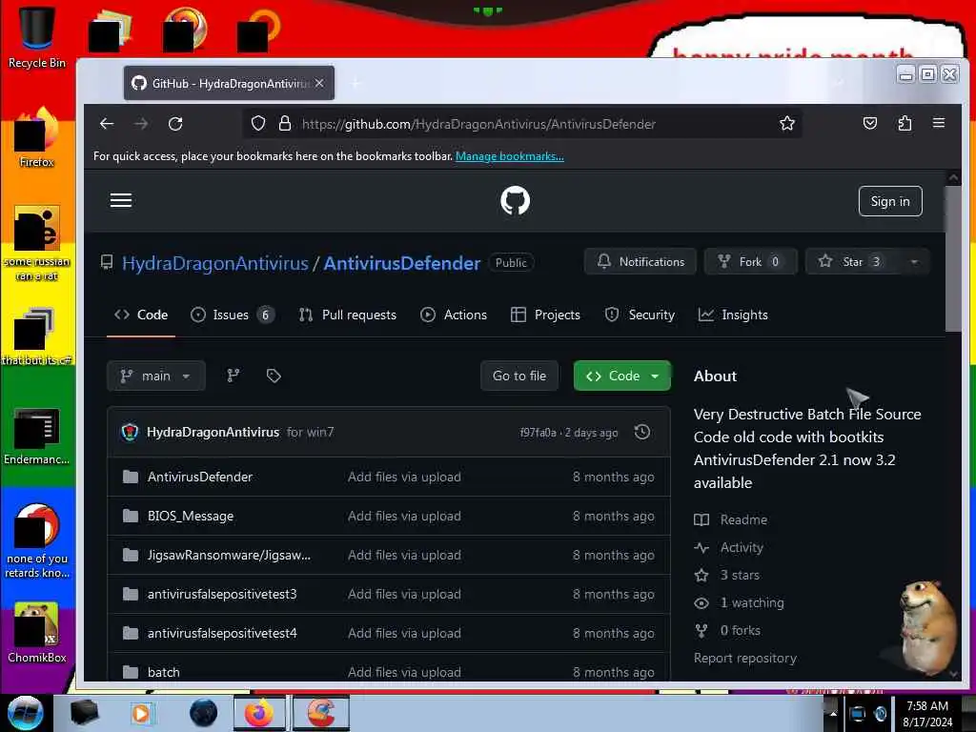Fork the repository with Fork button

point(750,261)
